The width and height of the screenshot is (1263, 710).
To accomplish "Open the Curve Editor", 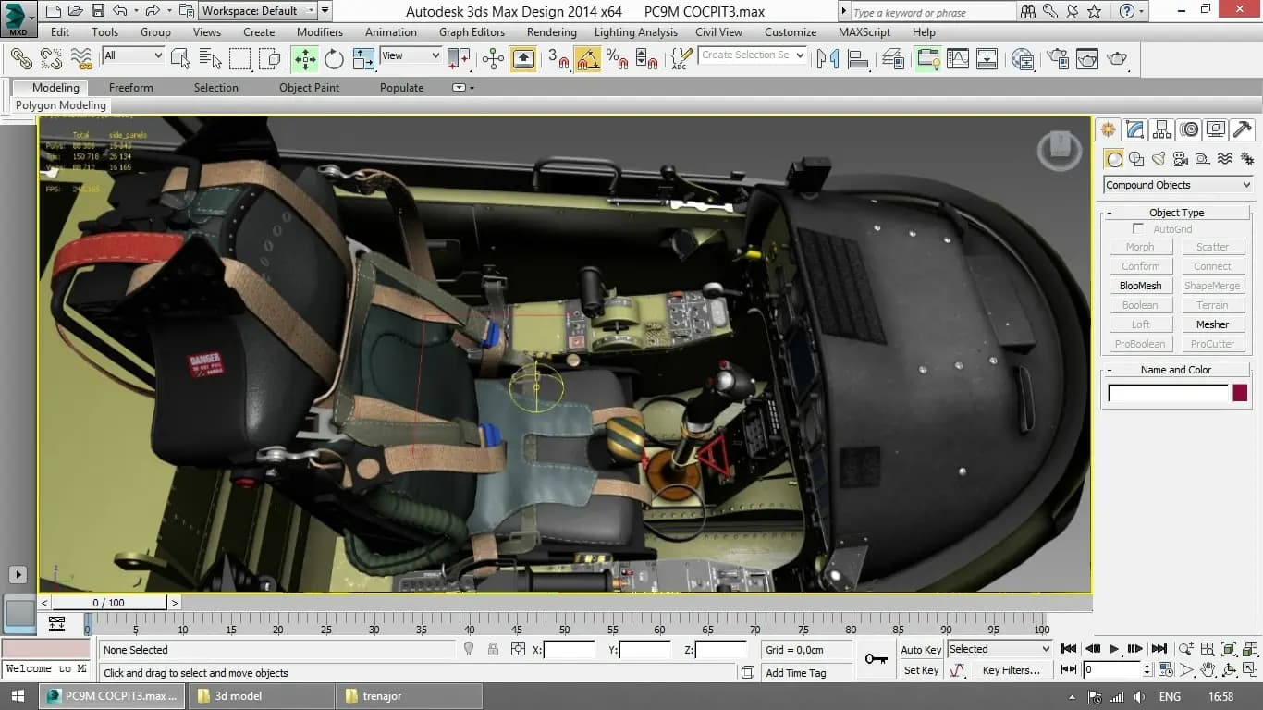I will coord(958,58).
